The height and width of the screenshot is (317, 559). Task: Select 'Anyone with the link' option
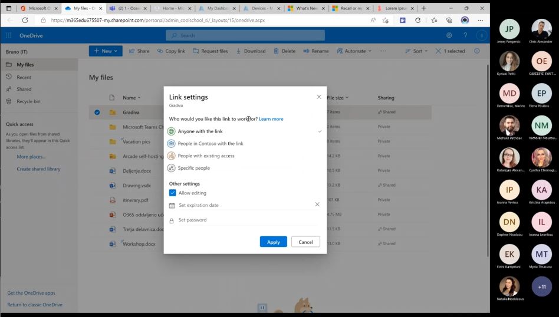200,131
